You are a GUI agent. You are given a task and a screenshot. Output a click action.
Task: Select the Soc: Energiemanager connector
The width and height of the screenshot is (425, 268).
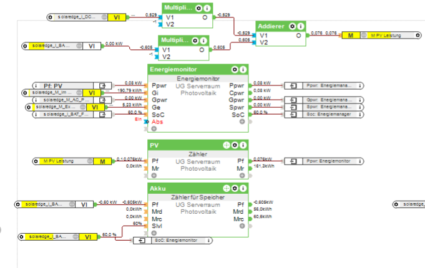click(x=324, y=115)
